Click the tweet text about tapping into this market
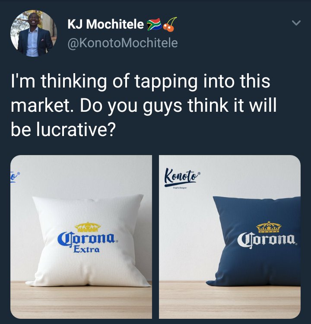This screenshot has height=324, width=311. [144, 105]
